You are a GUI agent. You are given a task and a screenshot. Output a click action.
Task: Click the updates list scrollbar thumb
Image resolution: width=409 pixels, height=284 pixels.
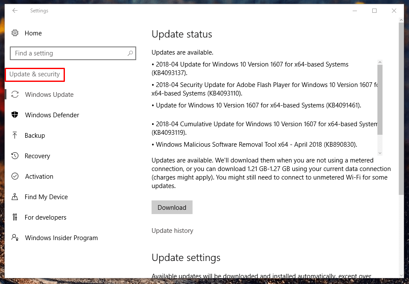380,100
